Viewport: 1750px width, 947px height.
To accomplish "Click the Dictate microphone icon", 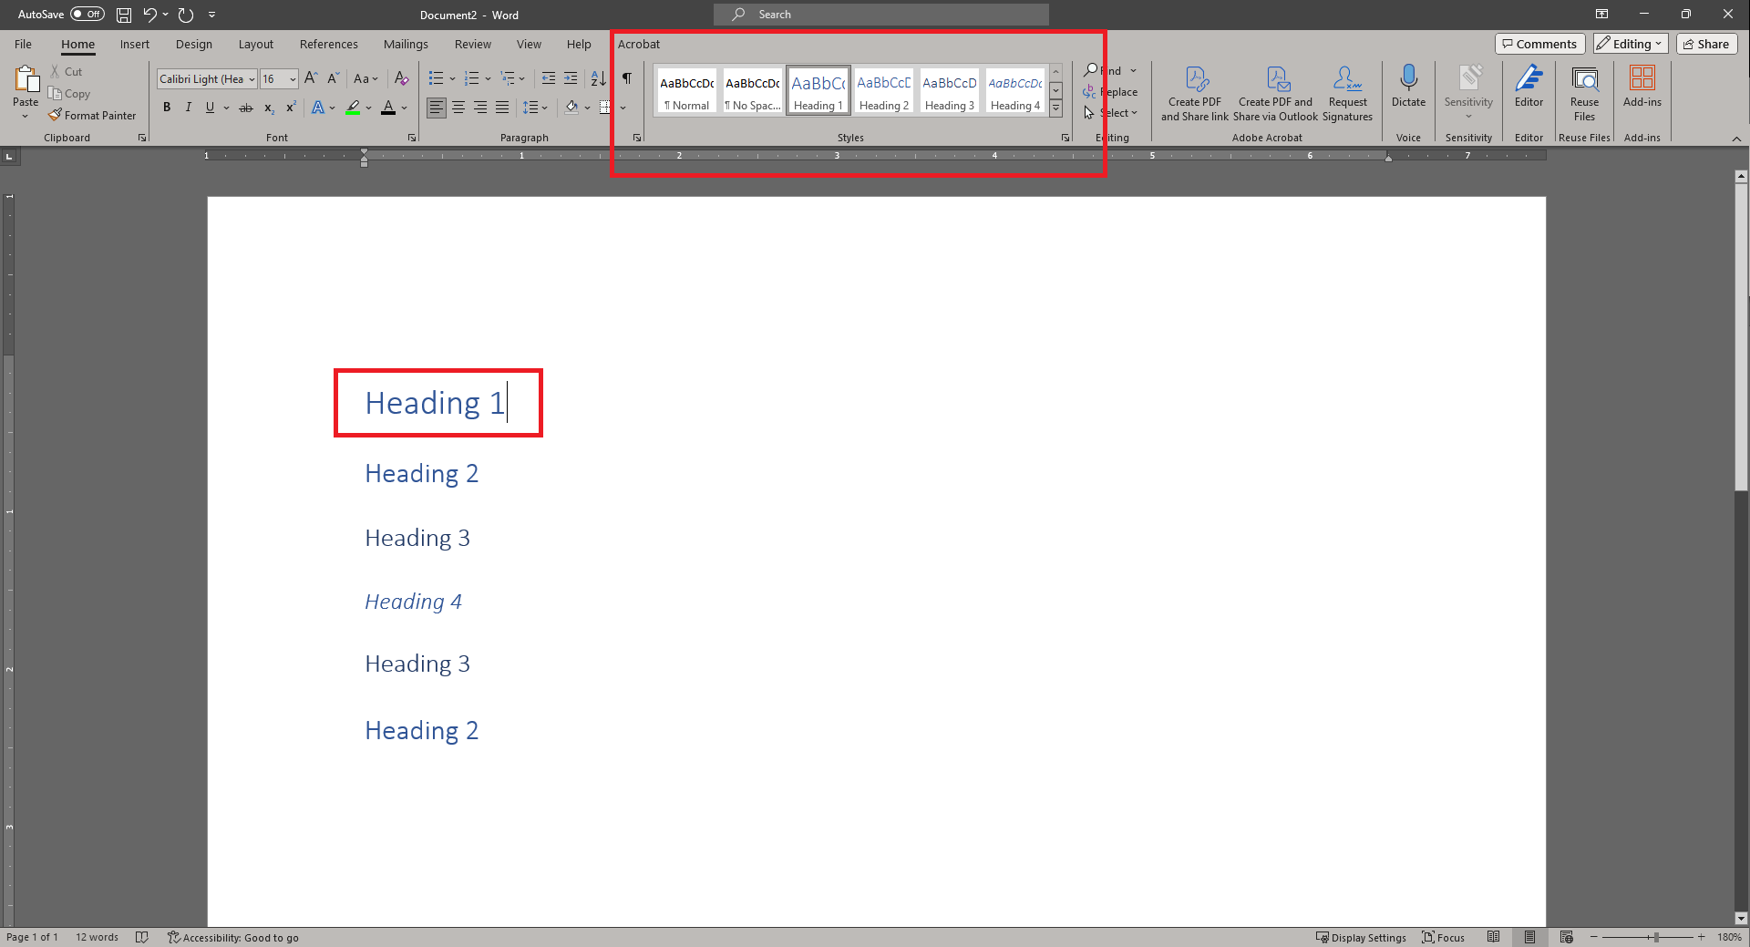I will (x=1408, y=79).
